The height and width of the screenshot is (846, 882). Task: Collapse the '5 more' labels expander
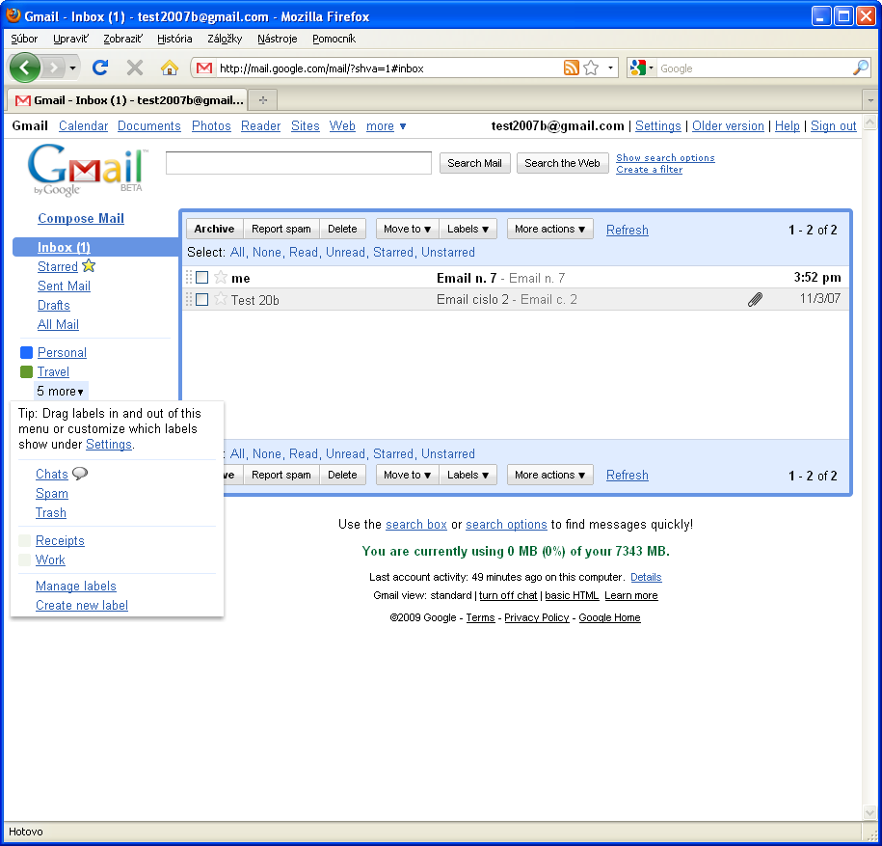click(x=60, y=391)
